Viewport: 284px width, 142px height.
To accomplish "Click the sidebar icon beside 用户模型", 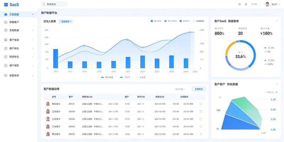I will (6, 65).
